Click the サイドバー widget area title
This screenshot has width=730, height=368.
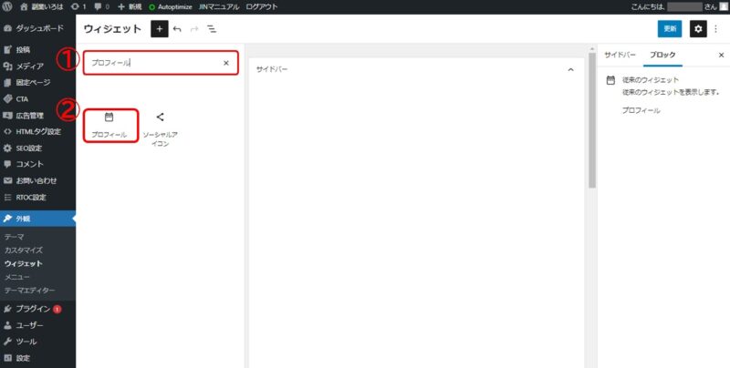coord(272,69)
